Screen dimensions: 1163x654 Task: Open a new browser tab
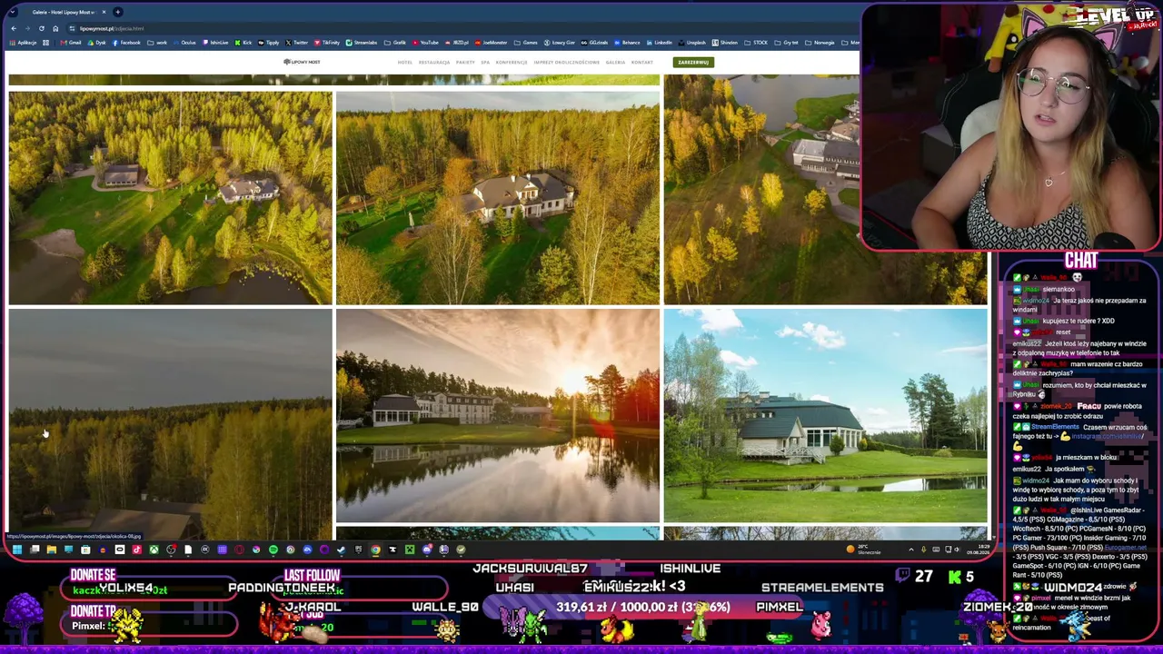pyautogui.click(x=117, y=12)
